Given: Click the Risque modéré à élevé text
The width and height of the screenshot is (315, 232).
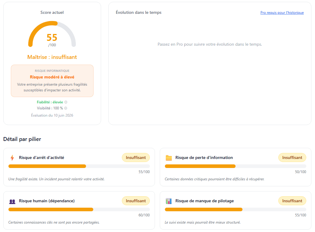Looking at the screenshot, I should coord(52,77).
